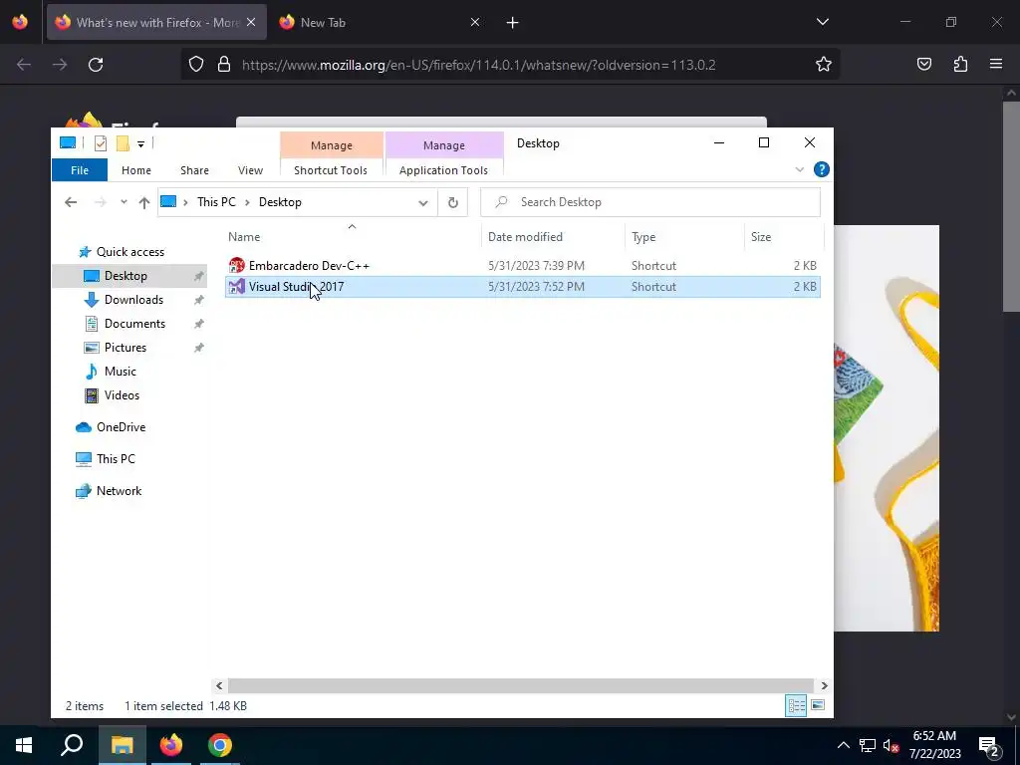1020x765 pixels.
Task: Open the recent locations dropdown arrow
Action: (124, 202)
